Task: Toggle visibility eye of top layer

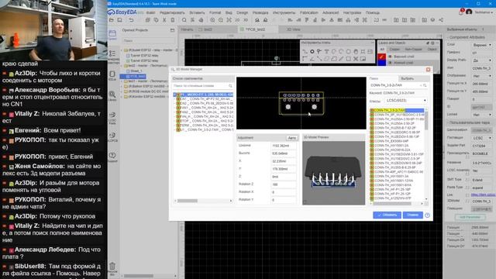Action: point(390,57)
